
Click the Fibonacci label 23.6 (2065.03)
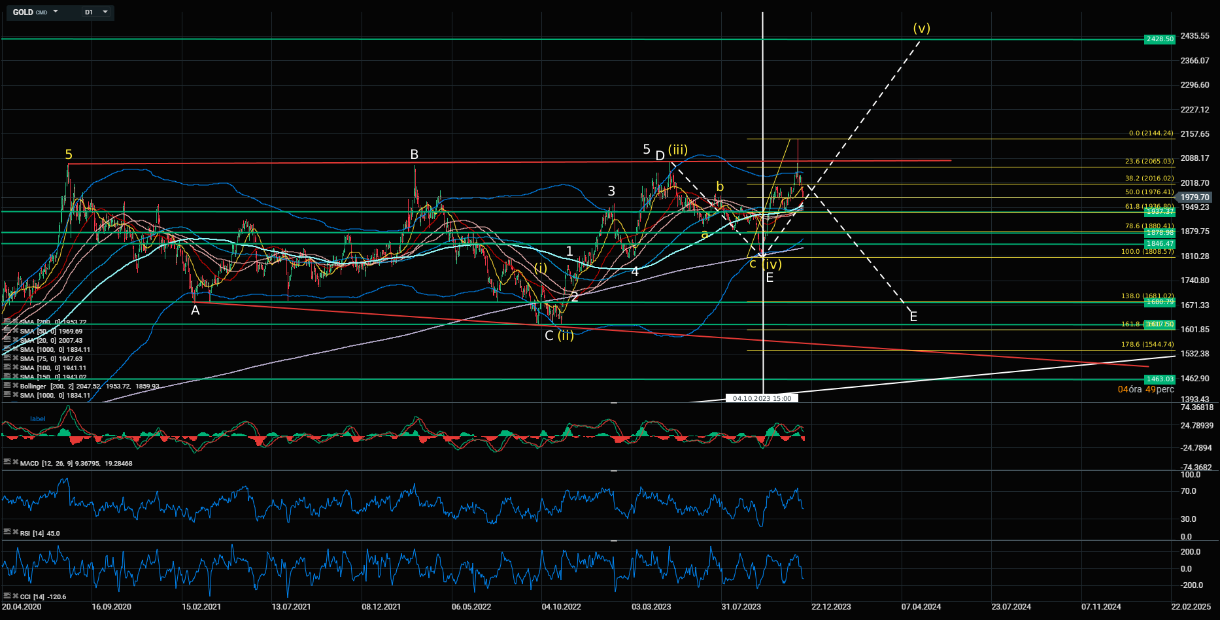point(1149,162)
